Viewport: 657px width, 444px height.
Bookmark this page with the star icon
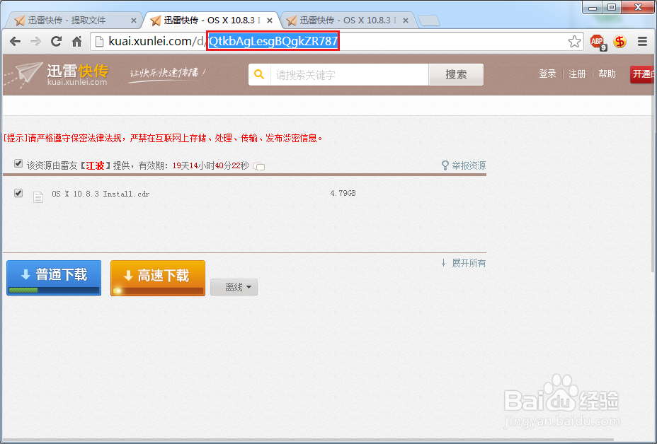[574, 42]
